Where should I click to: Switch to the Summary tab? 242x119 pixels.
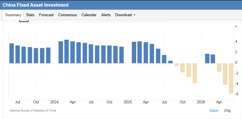pyautogui.click(x=13, y=15)
